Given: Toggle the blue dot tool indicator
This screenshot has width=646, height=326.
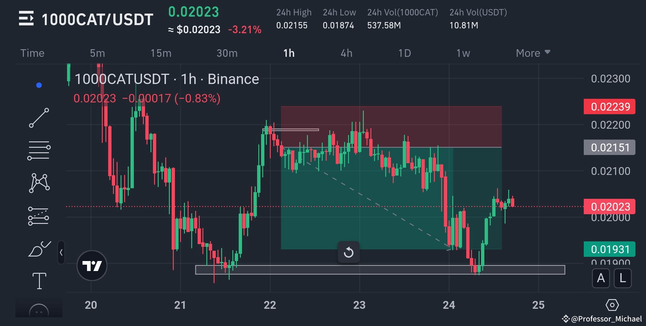Looking at the screenshot, I should pyautogui.click(x=38, y=85).
